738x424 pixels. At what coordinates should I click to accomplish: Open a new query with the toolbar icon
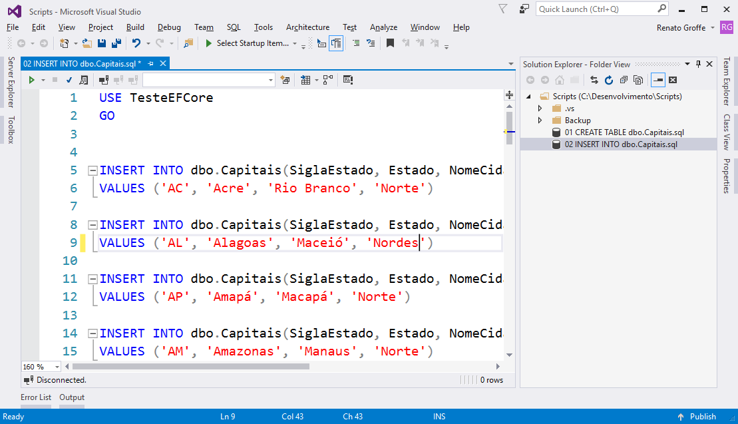coord(285,79)
